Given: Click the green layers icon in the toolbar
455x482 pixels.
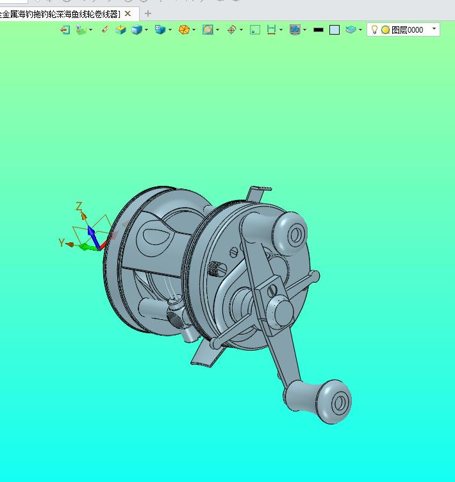Looking at the screenshot, I should click(81, 29).
